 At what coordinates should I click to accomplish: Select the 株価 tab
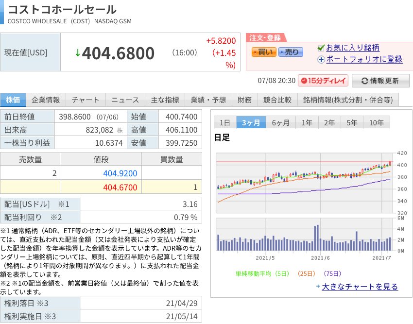pyautogui.click(x=13, y=100)
